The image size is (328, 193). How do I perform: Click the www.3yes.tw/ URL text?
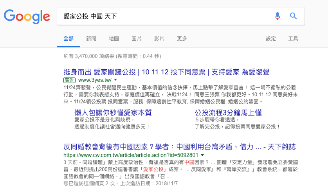pos(95,80)
